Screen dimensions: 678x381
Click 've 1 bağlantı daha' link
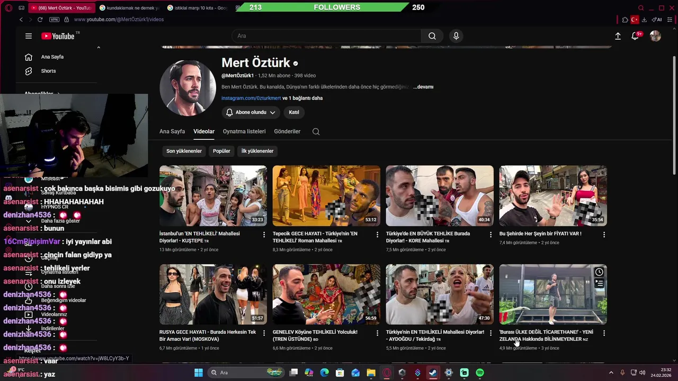(302, 98)
